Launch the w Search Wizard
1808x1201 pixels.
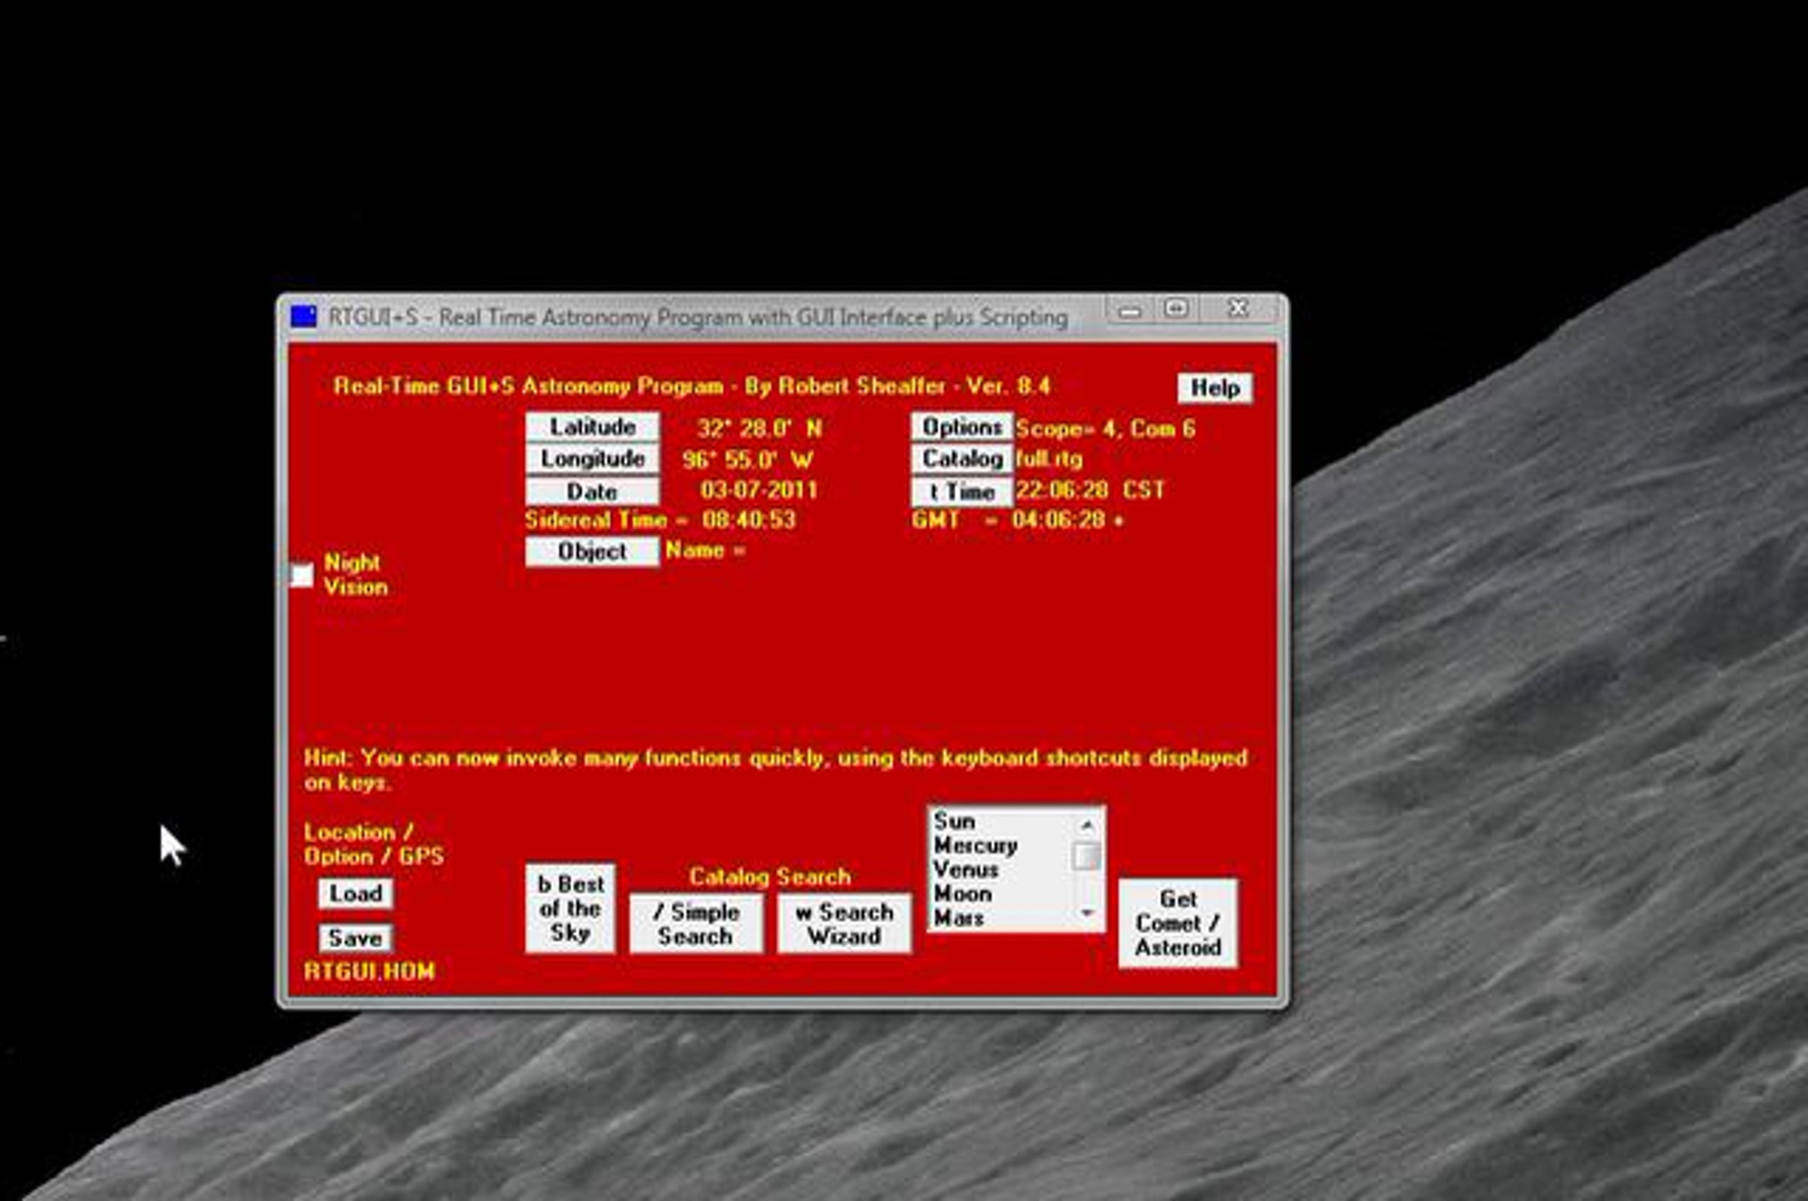click(x=844, y=924)
